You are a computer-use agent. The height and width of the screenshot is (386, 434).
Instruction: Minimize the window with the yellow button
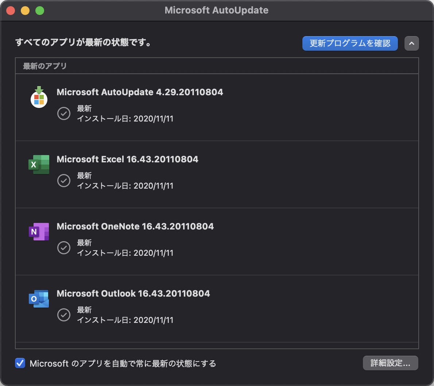click(x=25, y=11)
